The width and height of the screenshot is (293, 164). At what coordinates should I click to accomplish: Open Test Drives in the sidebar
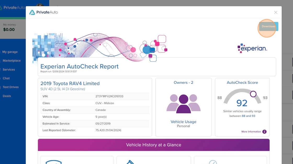click(x=11, y=87)
